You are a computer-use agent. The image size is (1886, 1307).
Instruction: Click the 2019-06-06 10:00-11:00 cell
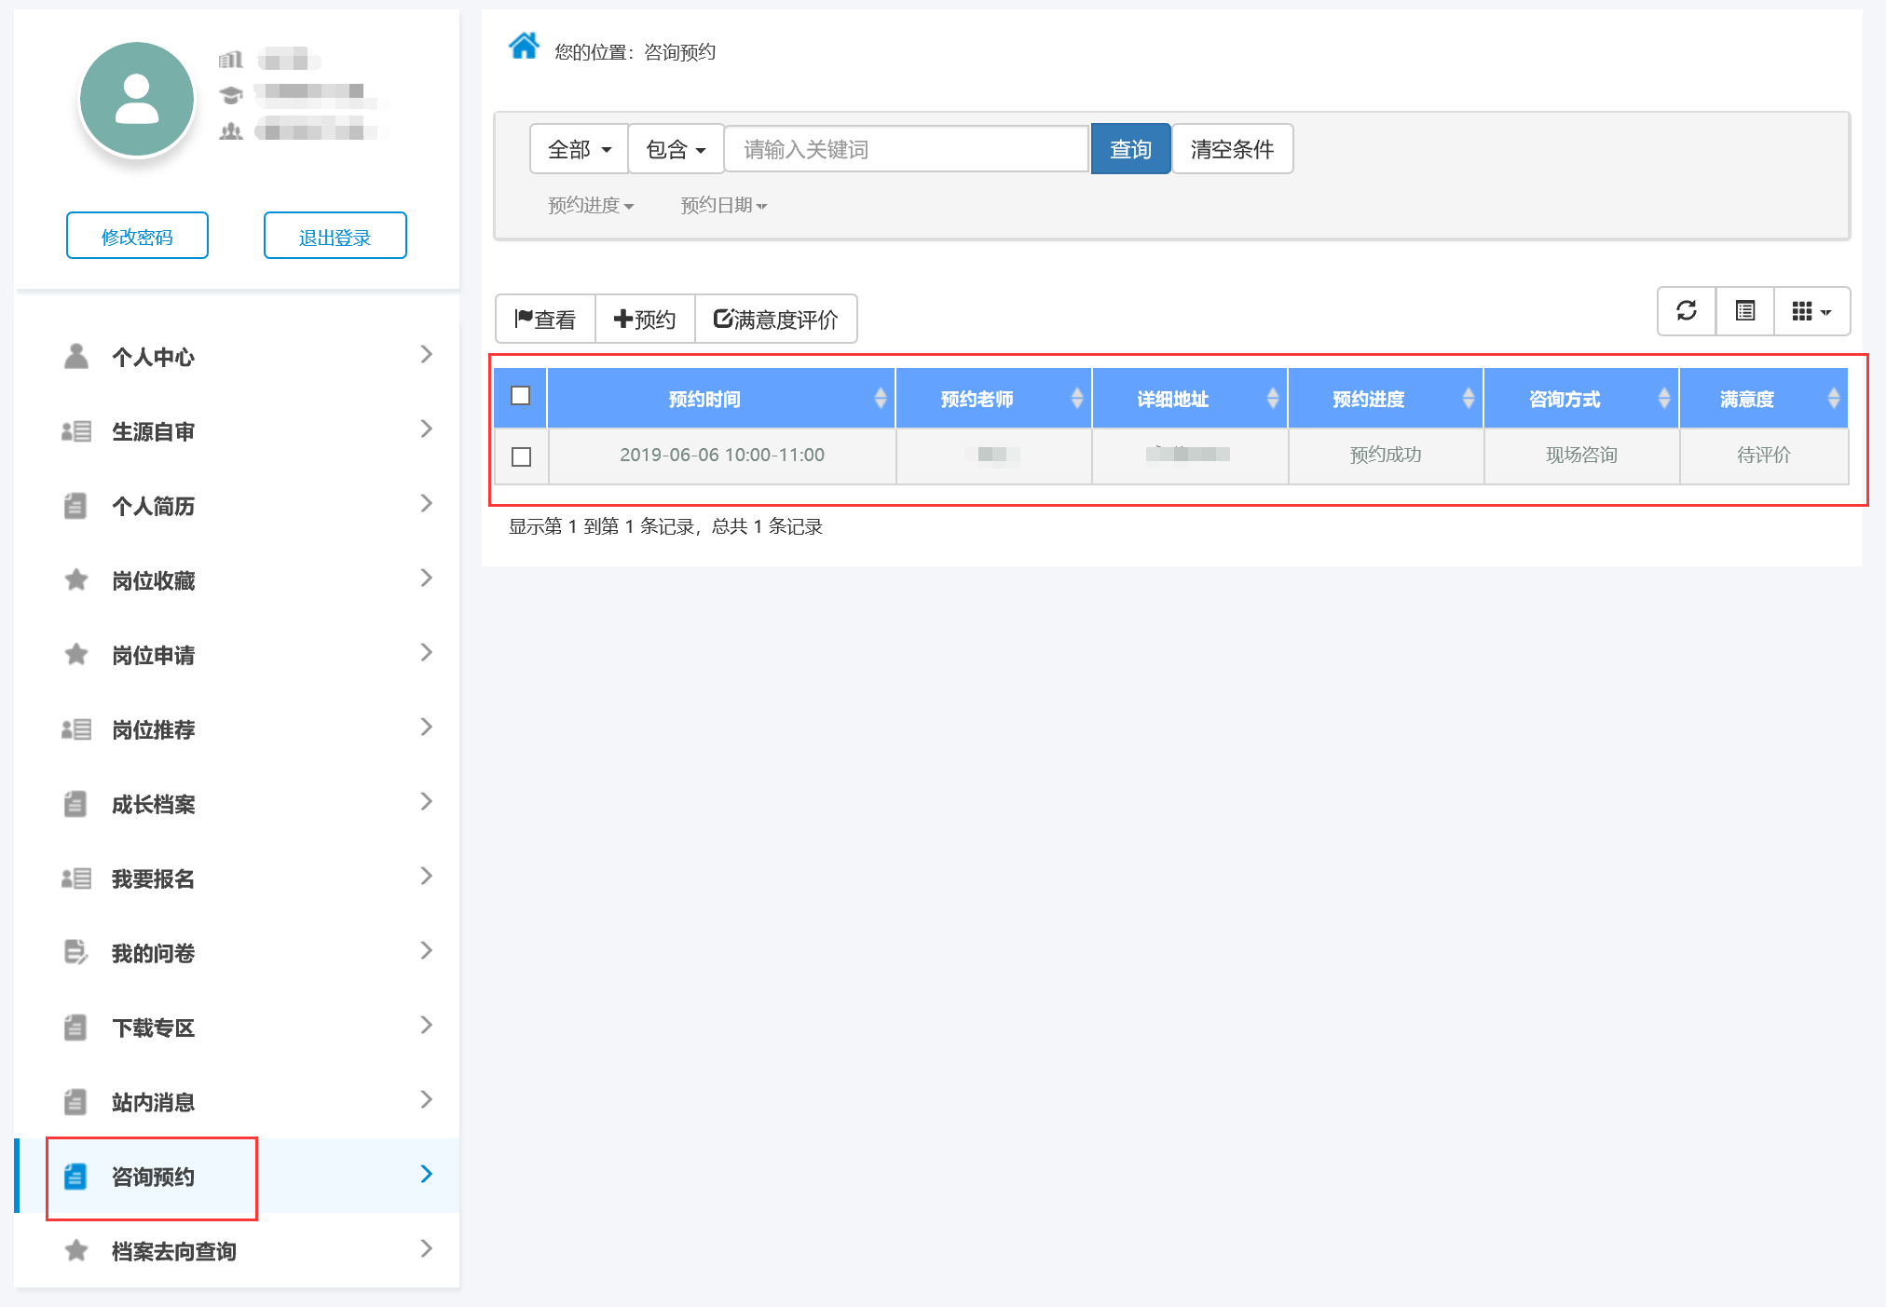pos(722,456)
